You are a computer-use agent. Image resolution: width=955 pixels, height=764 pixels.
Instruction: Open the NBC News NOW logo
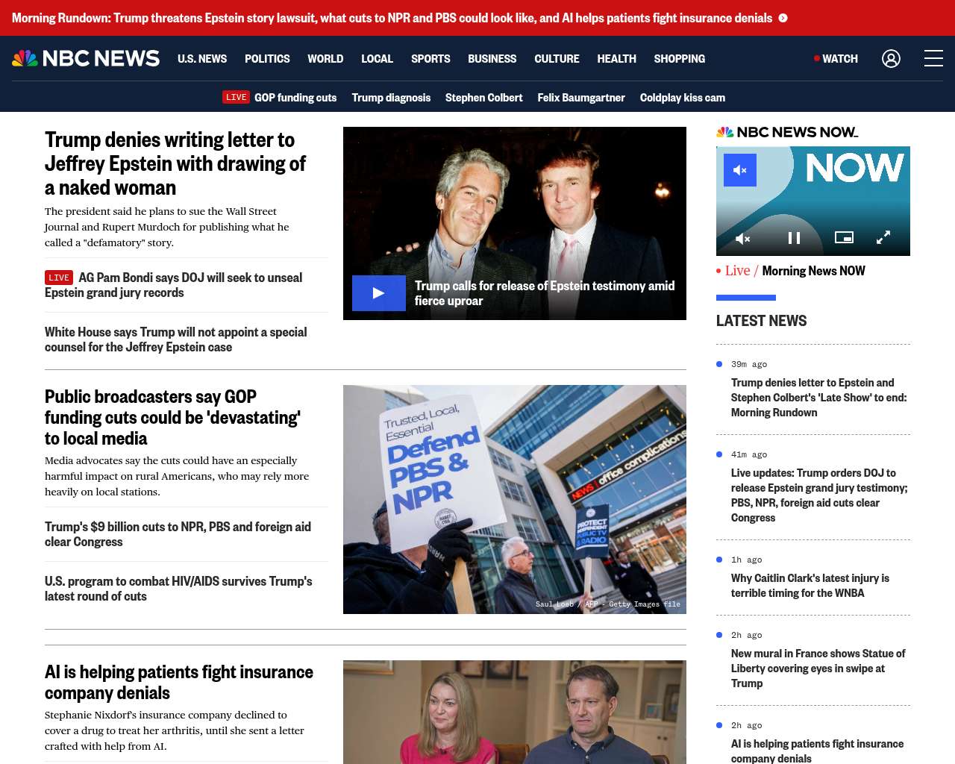pos(787,132)
